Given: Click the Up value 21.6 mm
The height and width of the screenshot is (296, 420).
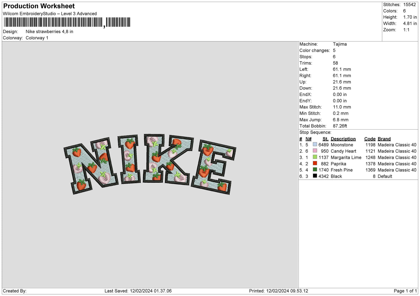Looking at the screenshot, I should point(342,82).
